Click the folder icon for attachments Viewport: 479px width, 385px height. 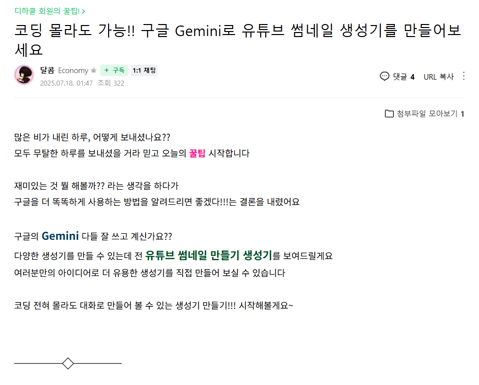[x=389, y=114]
